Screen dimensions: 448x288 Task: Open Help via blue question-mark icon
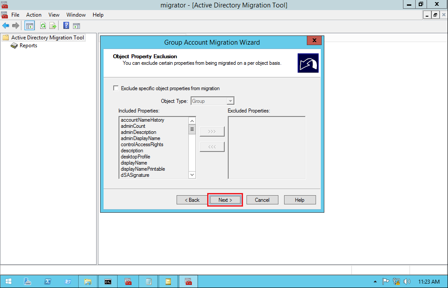point(66,25)
